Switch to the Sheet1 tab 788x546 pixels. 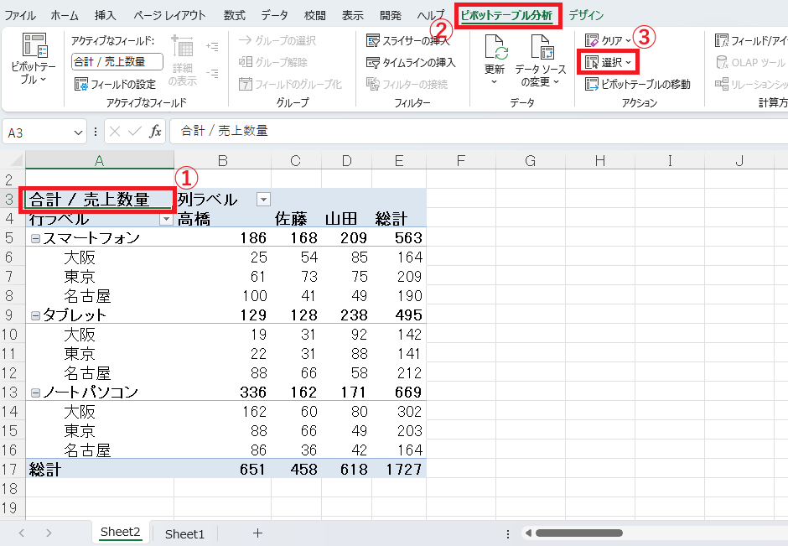184,534
